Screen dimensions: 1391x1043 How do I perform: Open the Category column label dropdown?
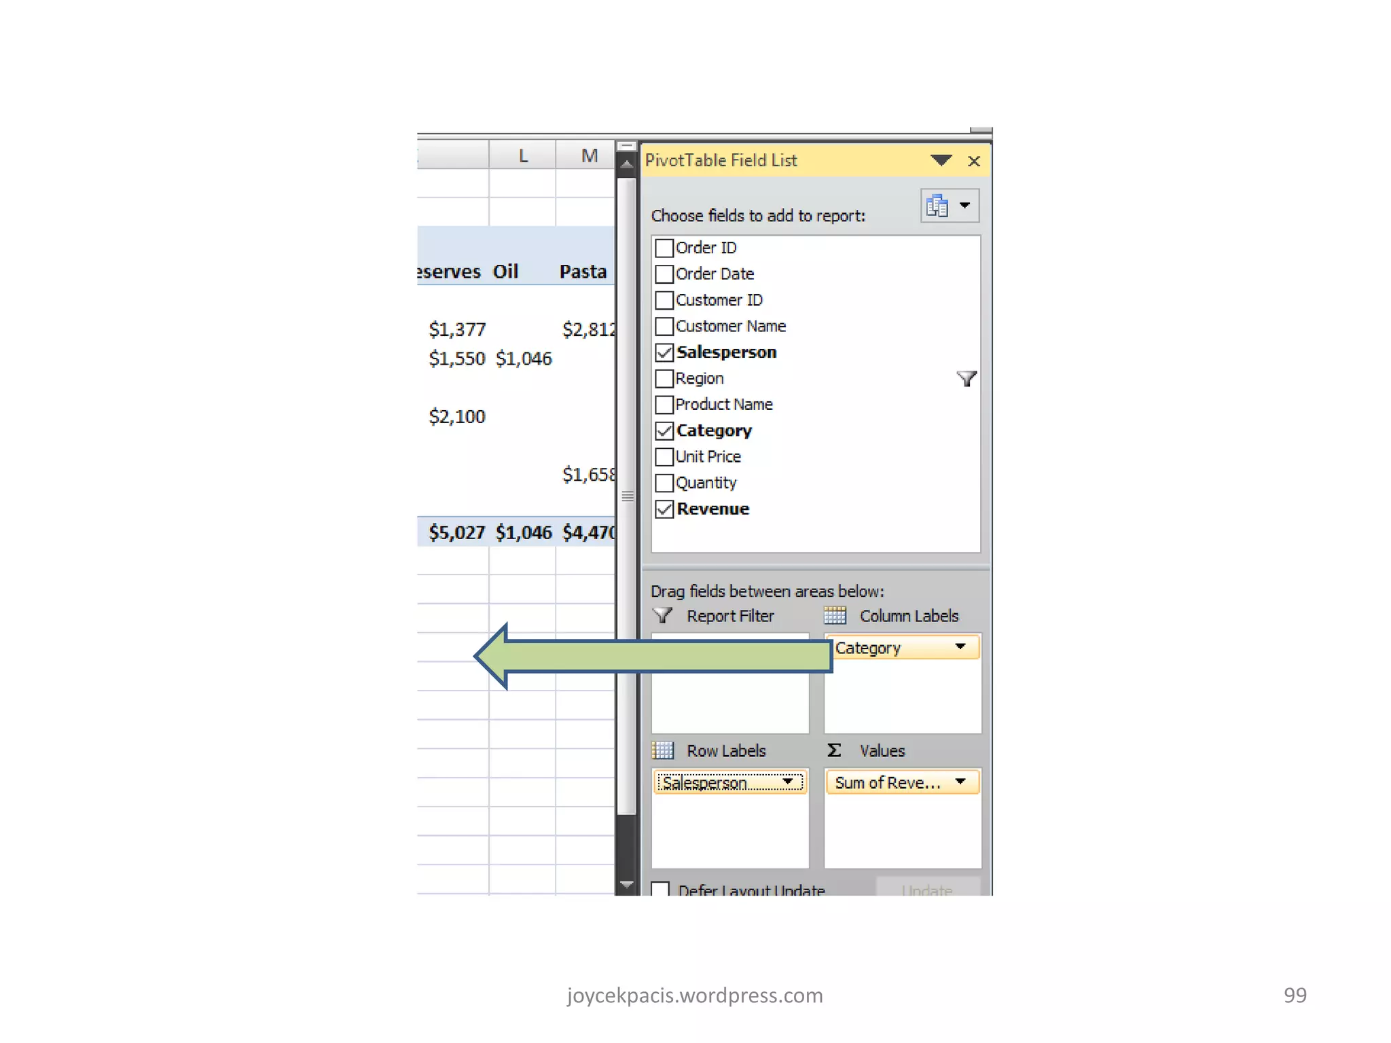pyautogui.click(x=960, y=647)
